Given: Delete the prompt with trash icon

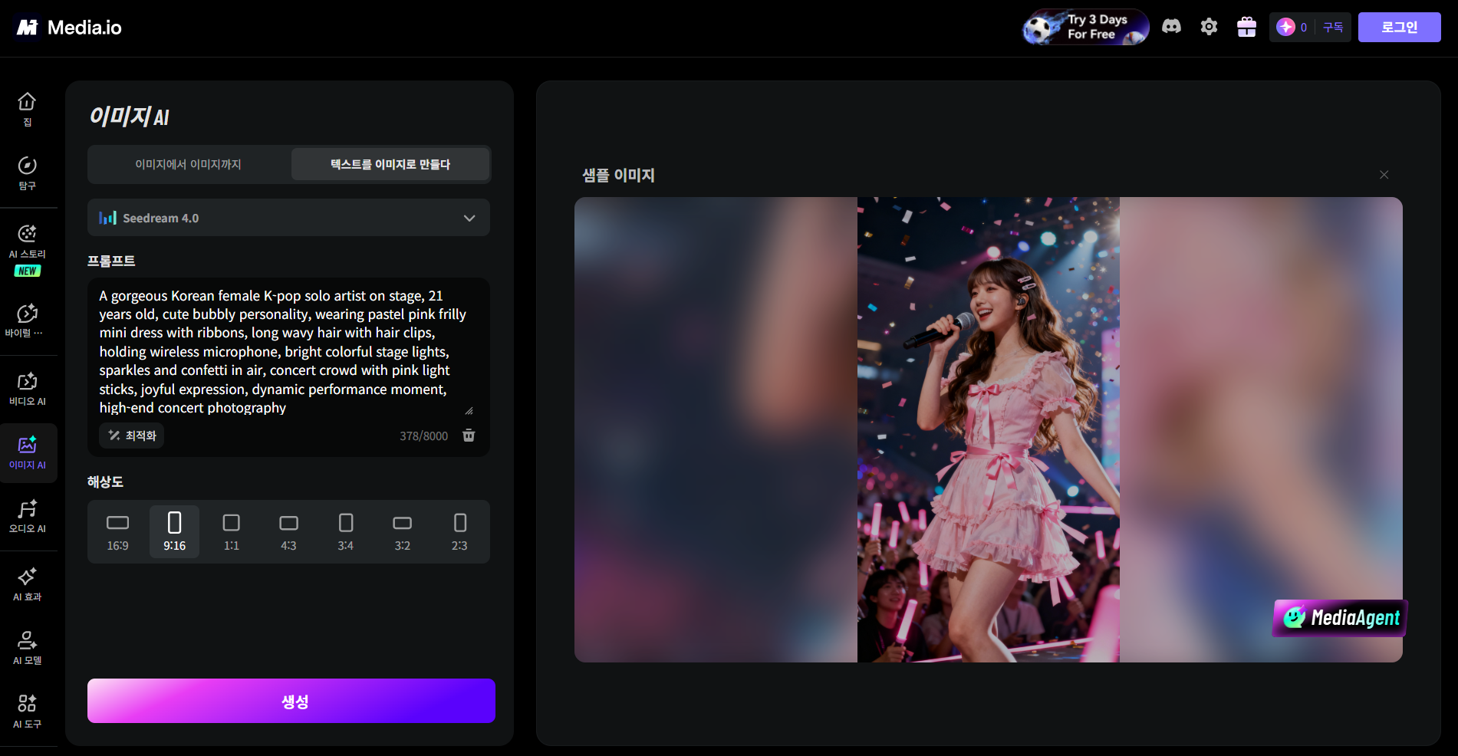Looking at the screenshot, I should pyautogui.click(x=469, y=436).
